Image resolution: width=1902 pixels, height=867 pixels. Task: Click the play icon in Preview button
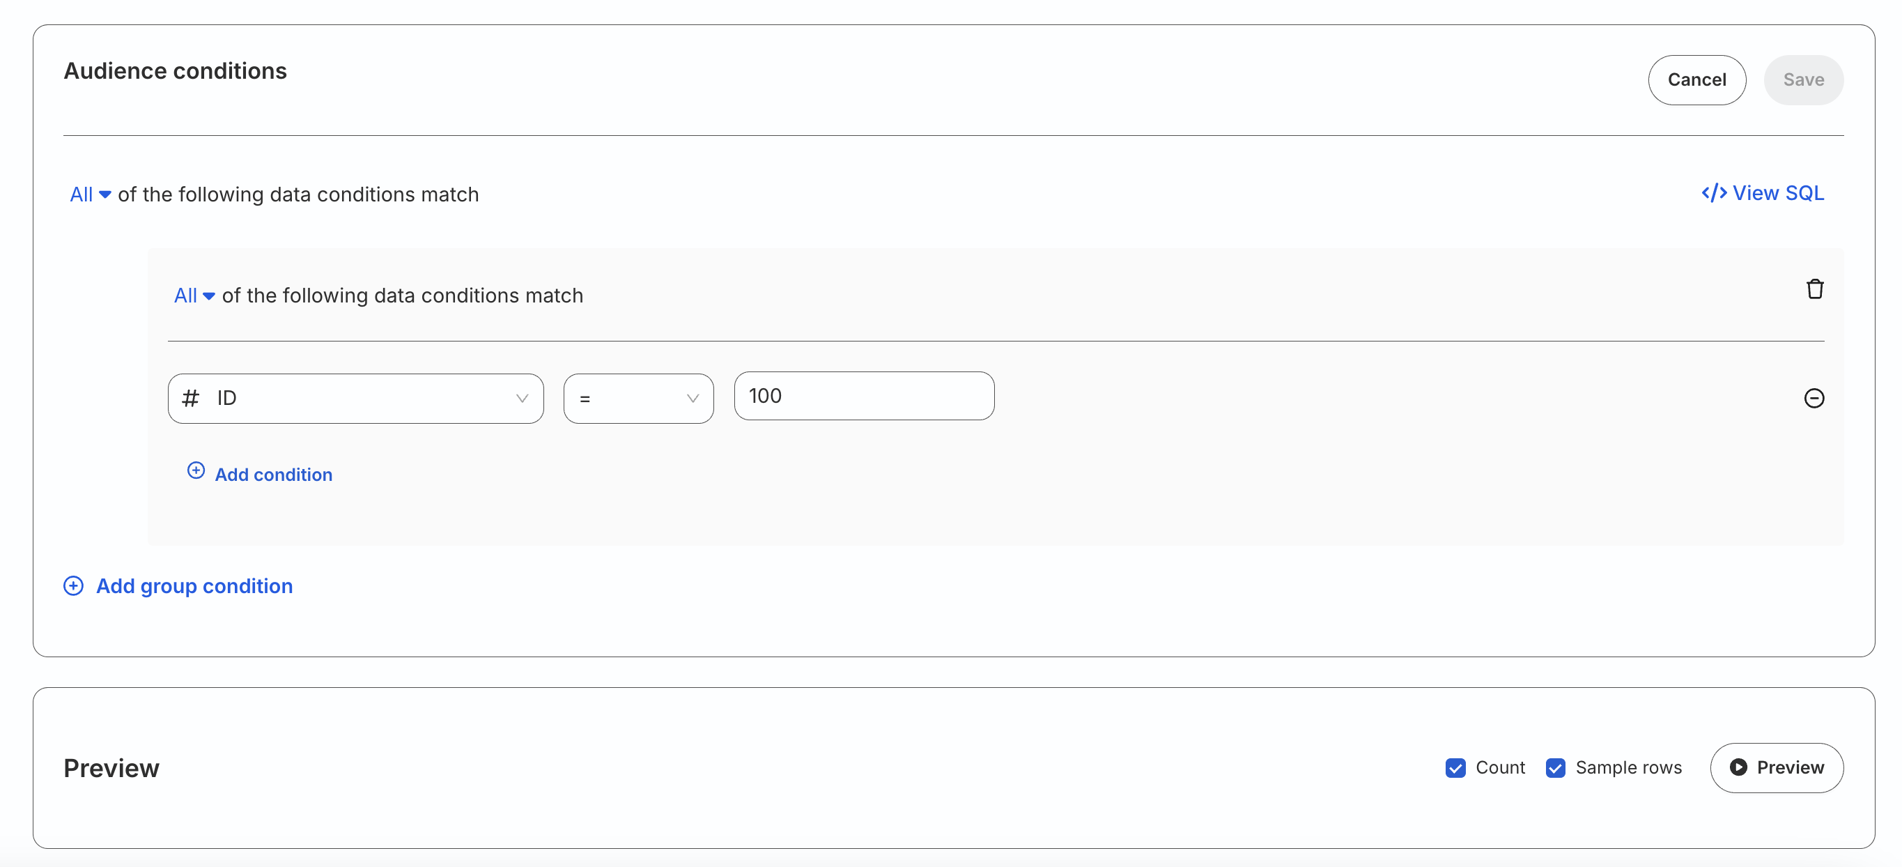1738,767
